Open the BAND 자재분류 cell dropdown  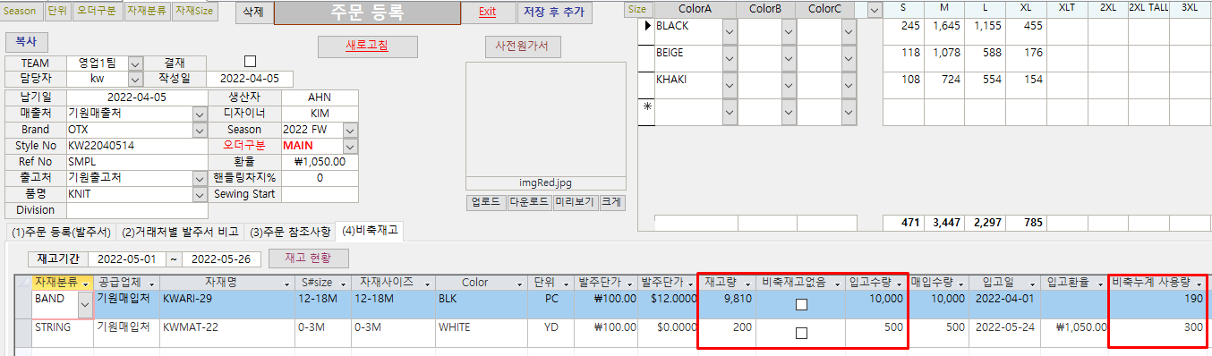click(x=85, y=305)
